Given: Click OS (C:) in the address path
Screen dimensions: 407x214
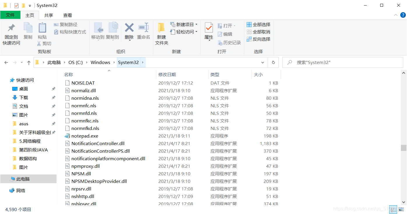Looking at the screenshot, I should [76, 62].
